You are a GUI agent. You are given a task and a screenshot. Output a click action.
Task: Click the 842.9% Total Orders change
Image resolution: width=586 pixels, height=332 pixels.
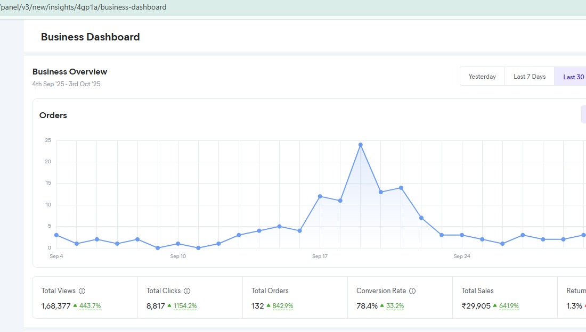283,306
